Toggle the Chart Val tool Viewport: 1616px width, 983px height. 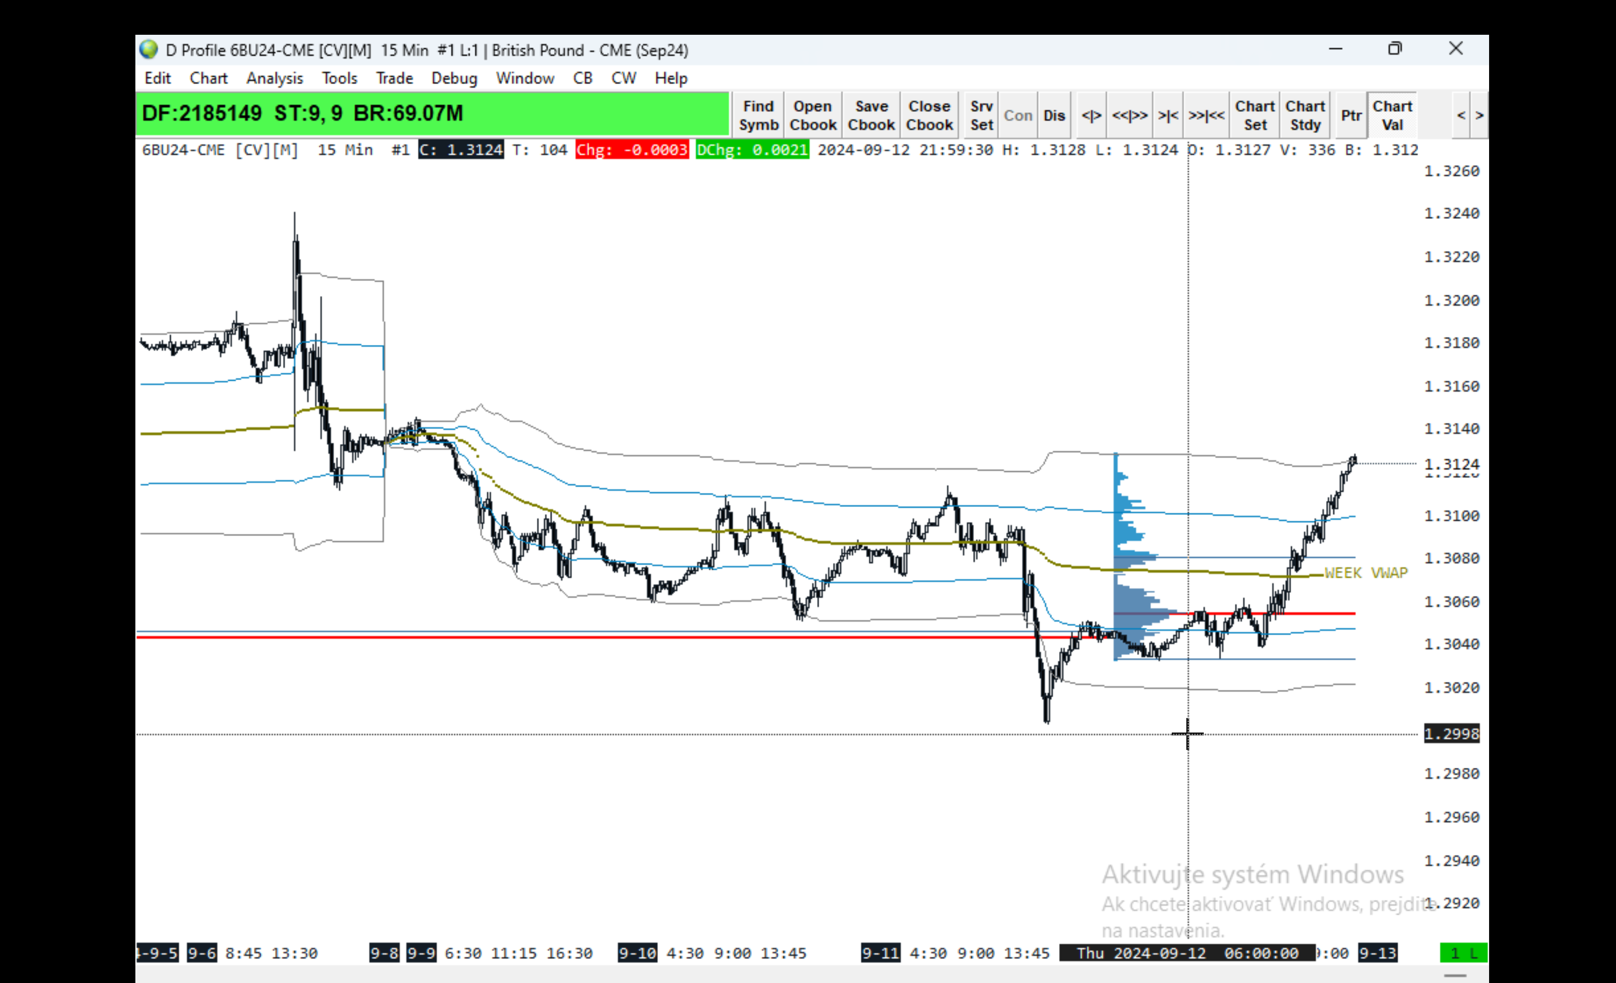[x=1392, y=116]
